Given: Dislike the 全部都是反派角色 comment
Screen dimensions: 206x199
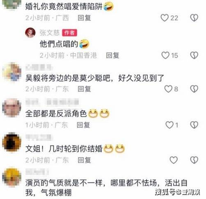Looking at the screenshot, I should [x=194, y=125].
